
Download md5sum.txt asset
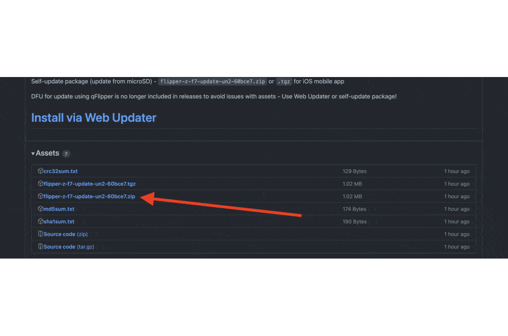click(x=59, y=209)
